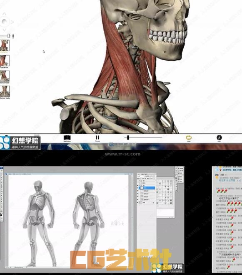
Task: Click the yellow loop icon
Action: 189,137
